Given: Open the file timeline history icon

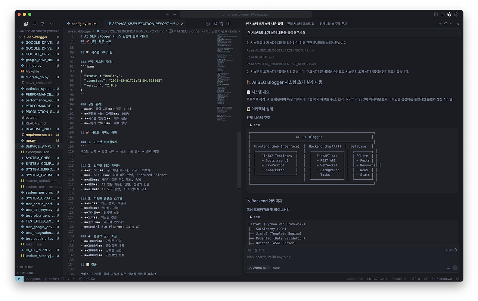Looking at the screenshot, I should (208, 23).
